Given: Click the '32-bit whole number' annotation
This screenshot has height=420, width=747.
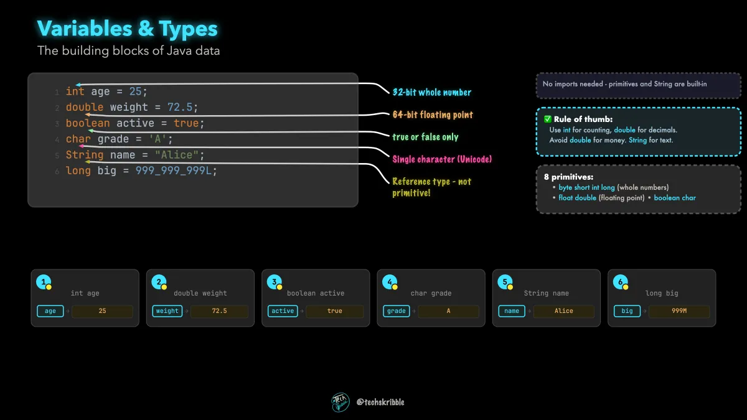Looking at the screenshot, I should [x=432, y=92].
